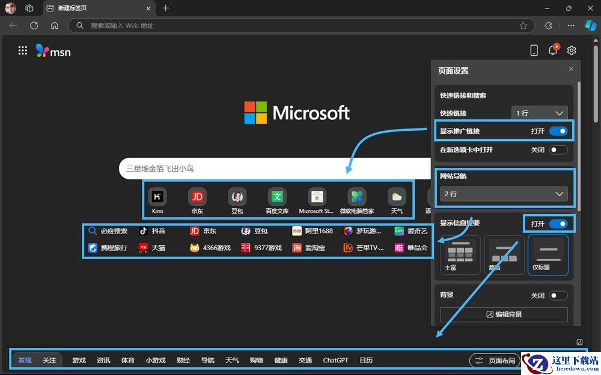Open 爱淘宝 navigation link
This screenshot has height=375, width=601.
point(309,248)
